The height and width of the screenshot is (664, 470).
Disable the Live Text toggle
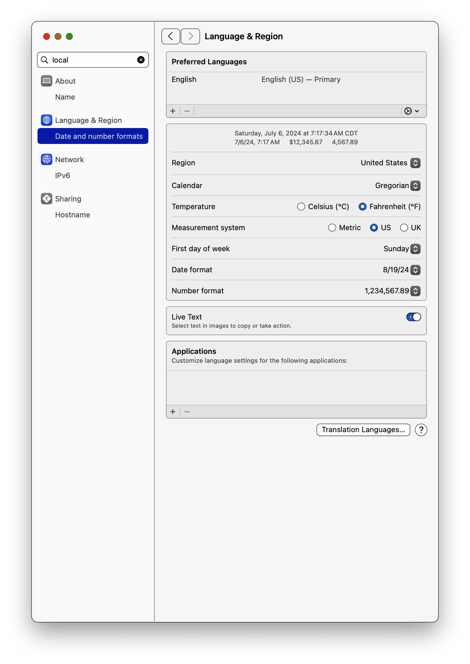413,317
